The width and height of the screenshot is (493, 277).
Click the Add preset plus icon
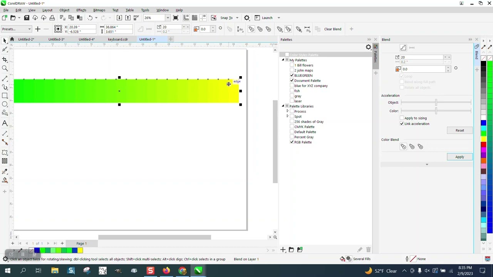(x=37, y=29)
